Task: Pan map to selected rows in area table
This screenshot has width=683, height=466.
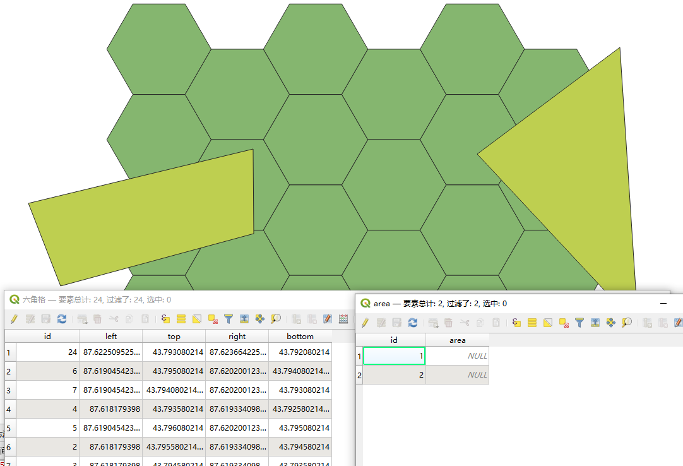Action: (610, 323)
